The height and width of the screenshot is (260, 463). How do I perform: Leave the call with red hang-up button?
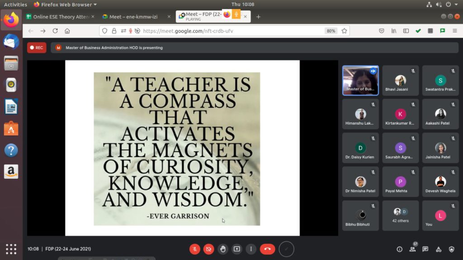tap(267, 249)
